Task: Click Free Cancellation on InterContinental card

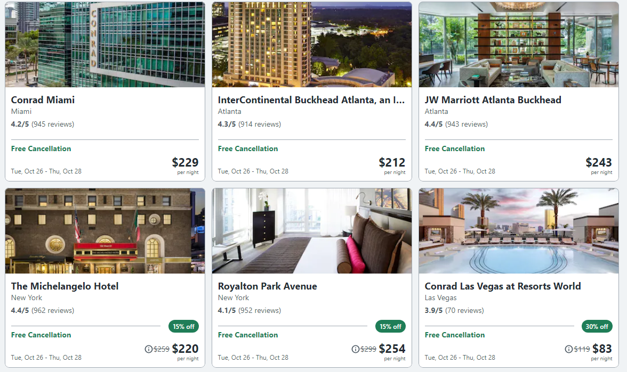Action: tap(248, 148)
